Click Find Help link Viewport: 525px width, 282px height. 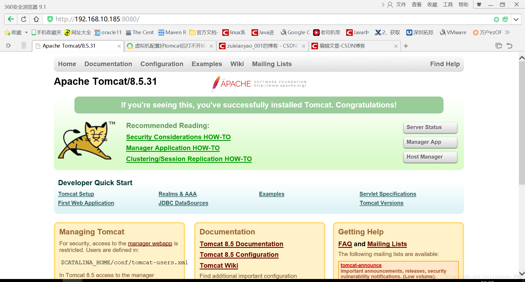[x=445, y=64]
